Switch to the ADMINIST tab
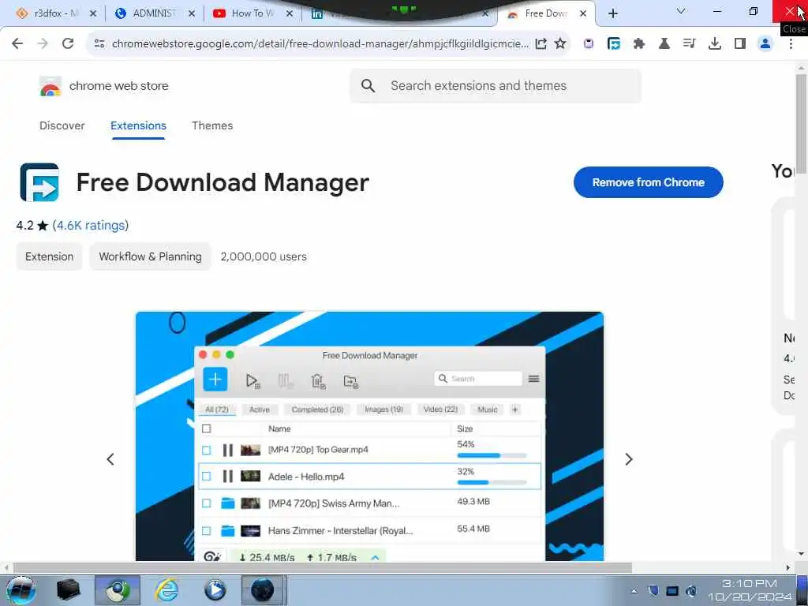Screen dimensions: 808x606 tap(155, 13)
